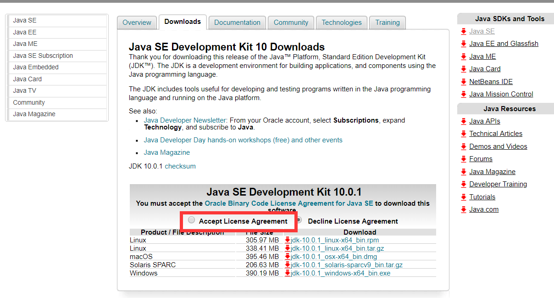554x298 pixels.
Task: Click the red arrow beside Java Card under Java SDKs and Tools
Action: tap(464, 69)
